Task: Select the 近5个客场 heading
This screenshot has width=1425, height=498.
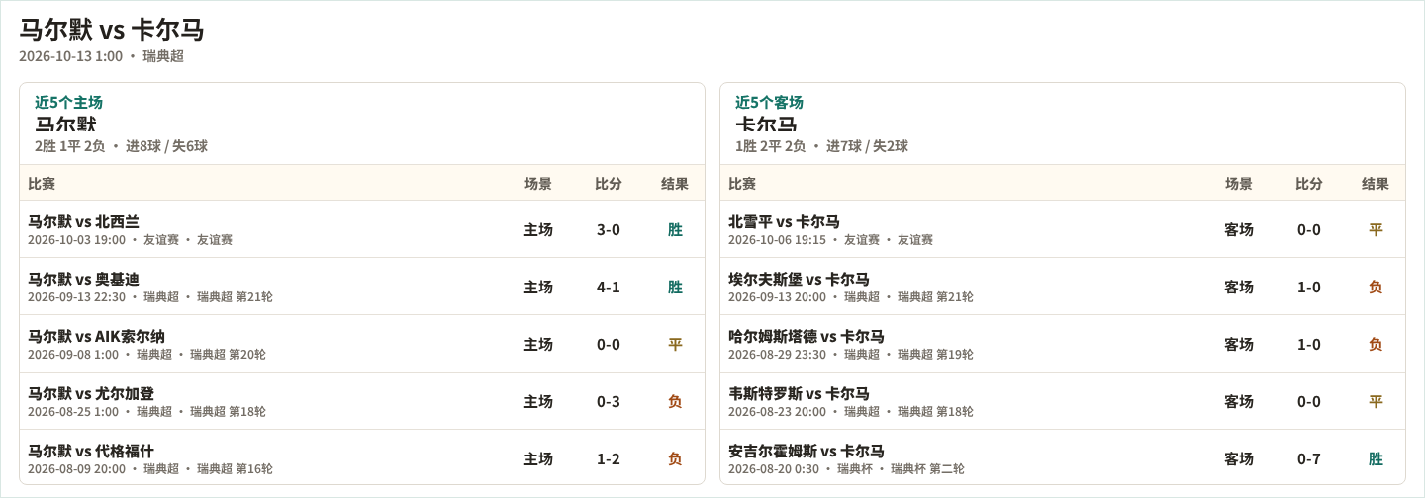Action: (769, 102)
